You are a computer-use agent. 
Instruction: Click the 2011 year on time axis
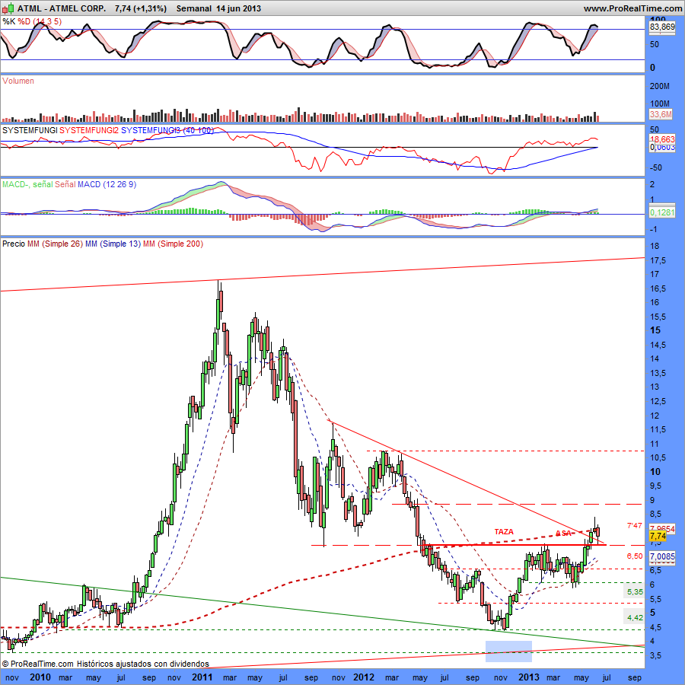pyautogui.click(x=202, y=677)
